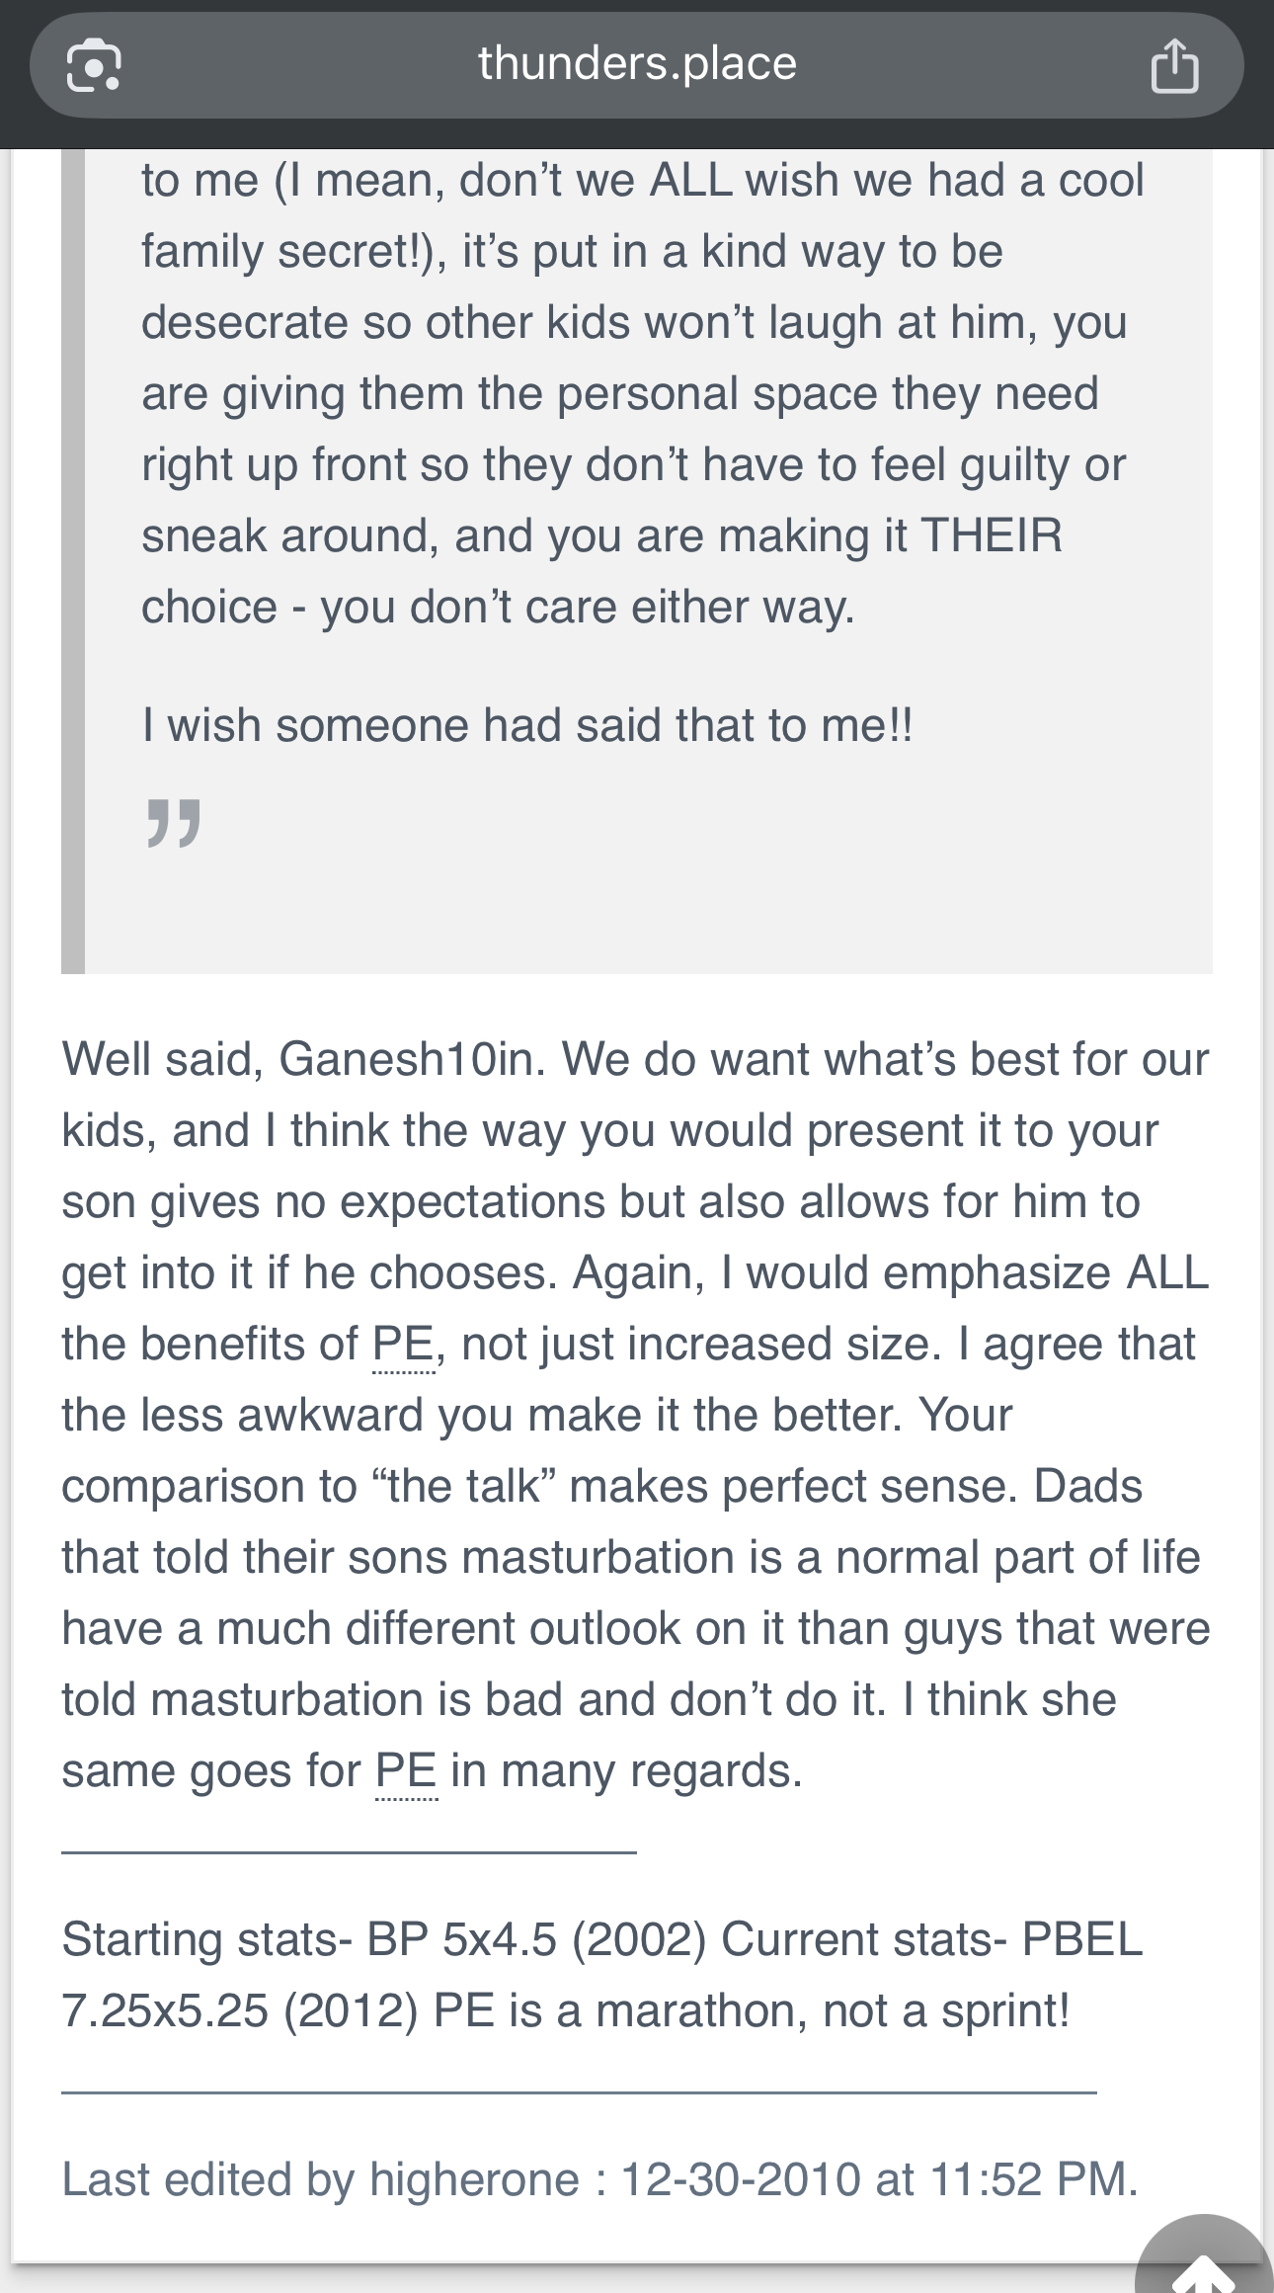Tap the separator line below signature
The width and height of the screenshot is (1274, 2293).
click(579, 2091)
